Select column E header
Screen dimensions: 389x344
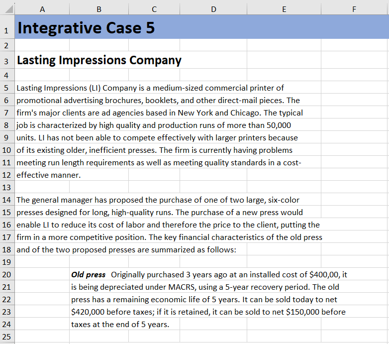[x=284, y=9]
